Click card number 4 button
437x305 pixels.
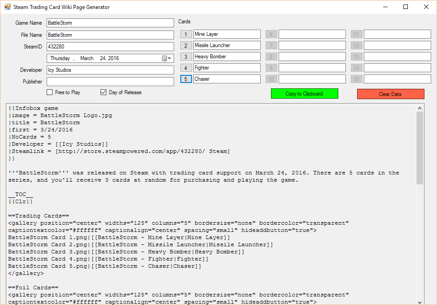[x=186, y=68]
